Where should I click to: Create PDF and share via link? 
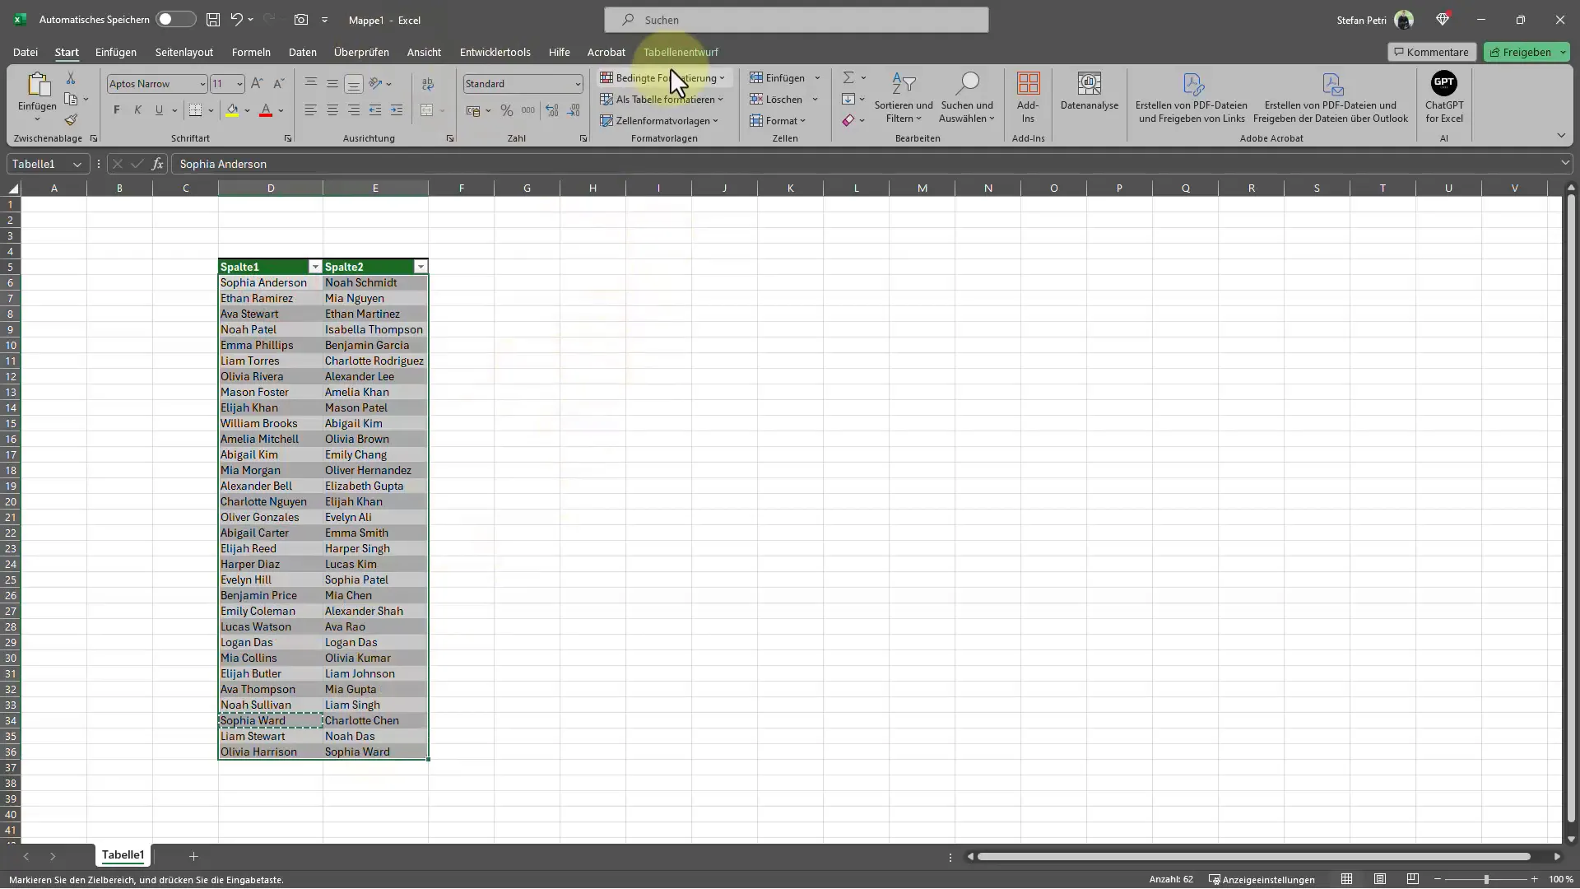pyautogui.click(x=1192, y=97)
